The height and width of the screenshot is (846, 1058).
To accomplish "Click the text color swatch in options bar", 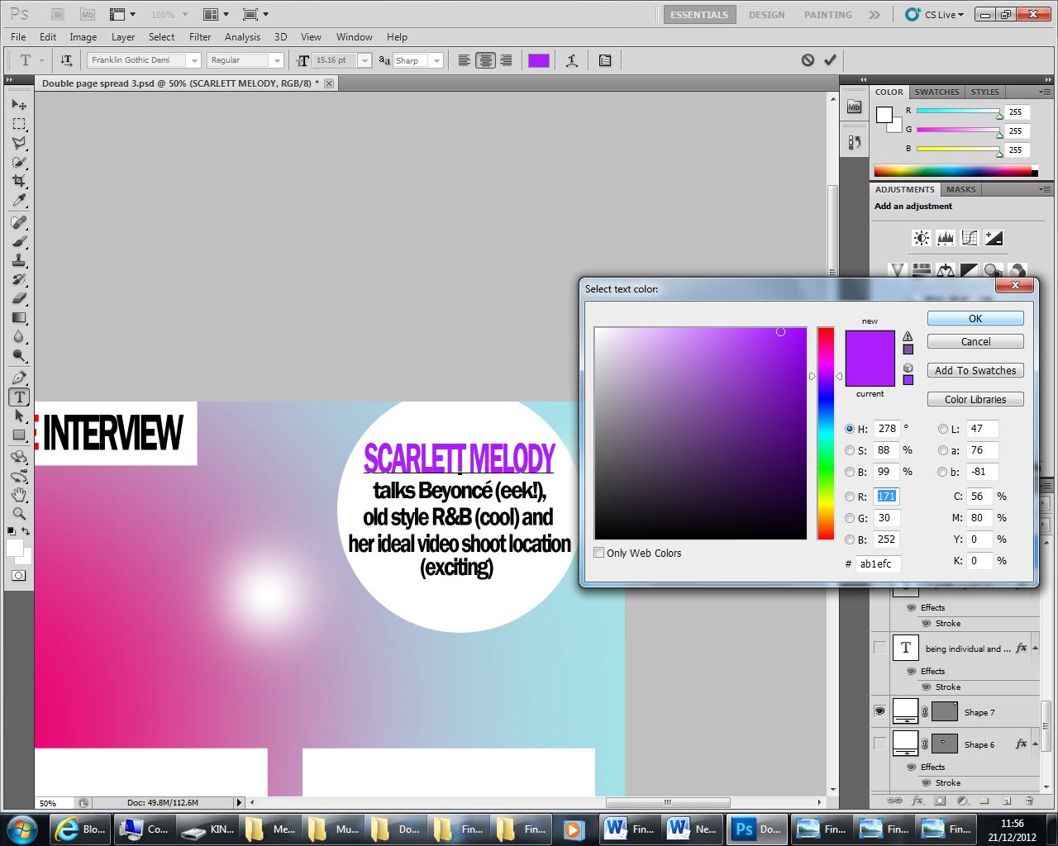I will pyautogui.click(x=539, y=60).
